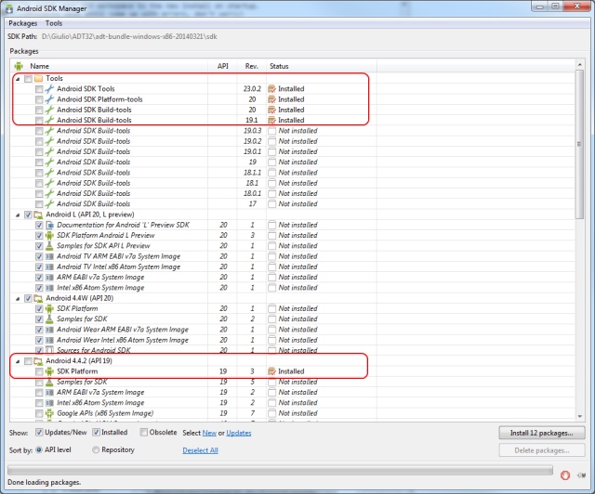Click the Android 4.4W folder icon
Image resolution: width=595 pixels, height=494 pixels.
click(x=38, y=298)
